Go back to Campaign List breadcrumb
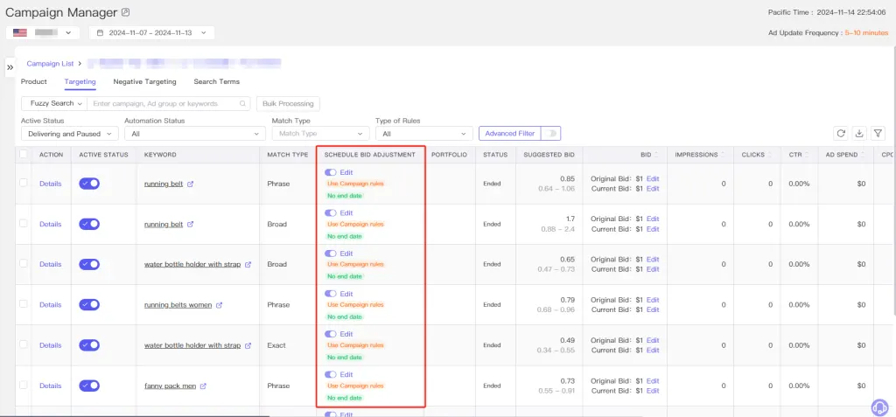Image resolution: width=896 pixels, height=417 pixels. [50, 64]
